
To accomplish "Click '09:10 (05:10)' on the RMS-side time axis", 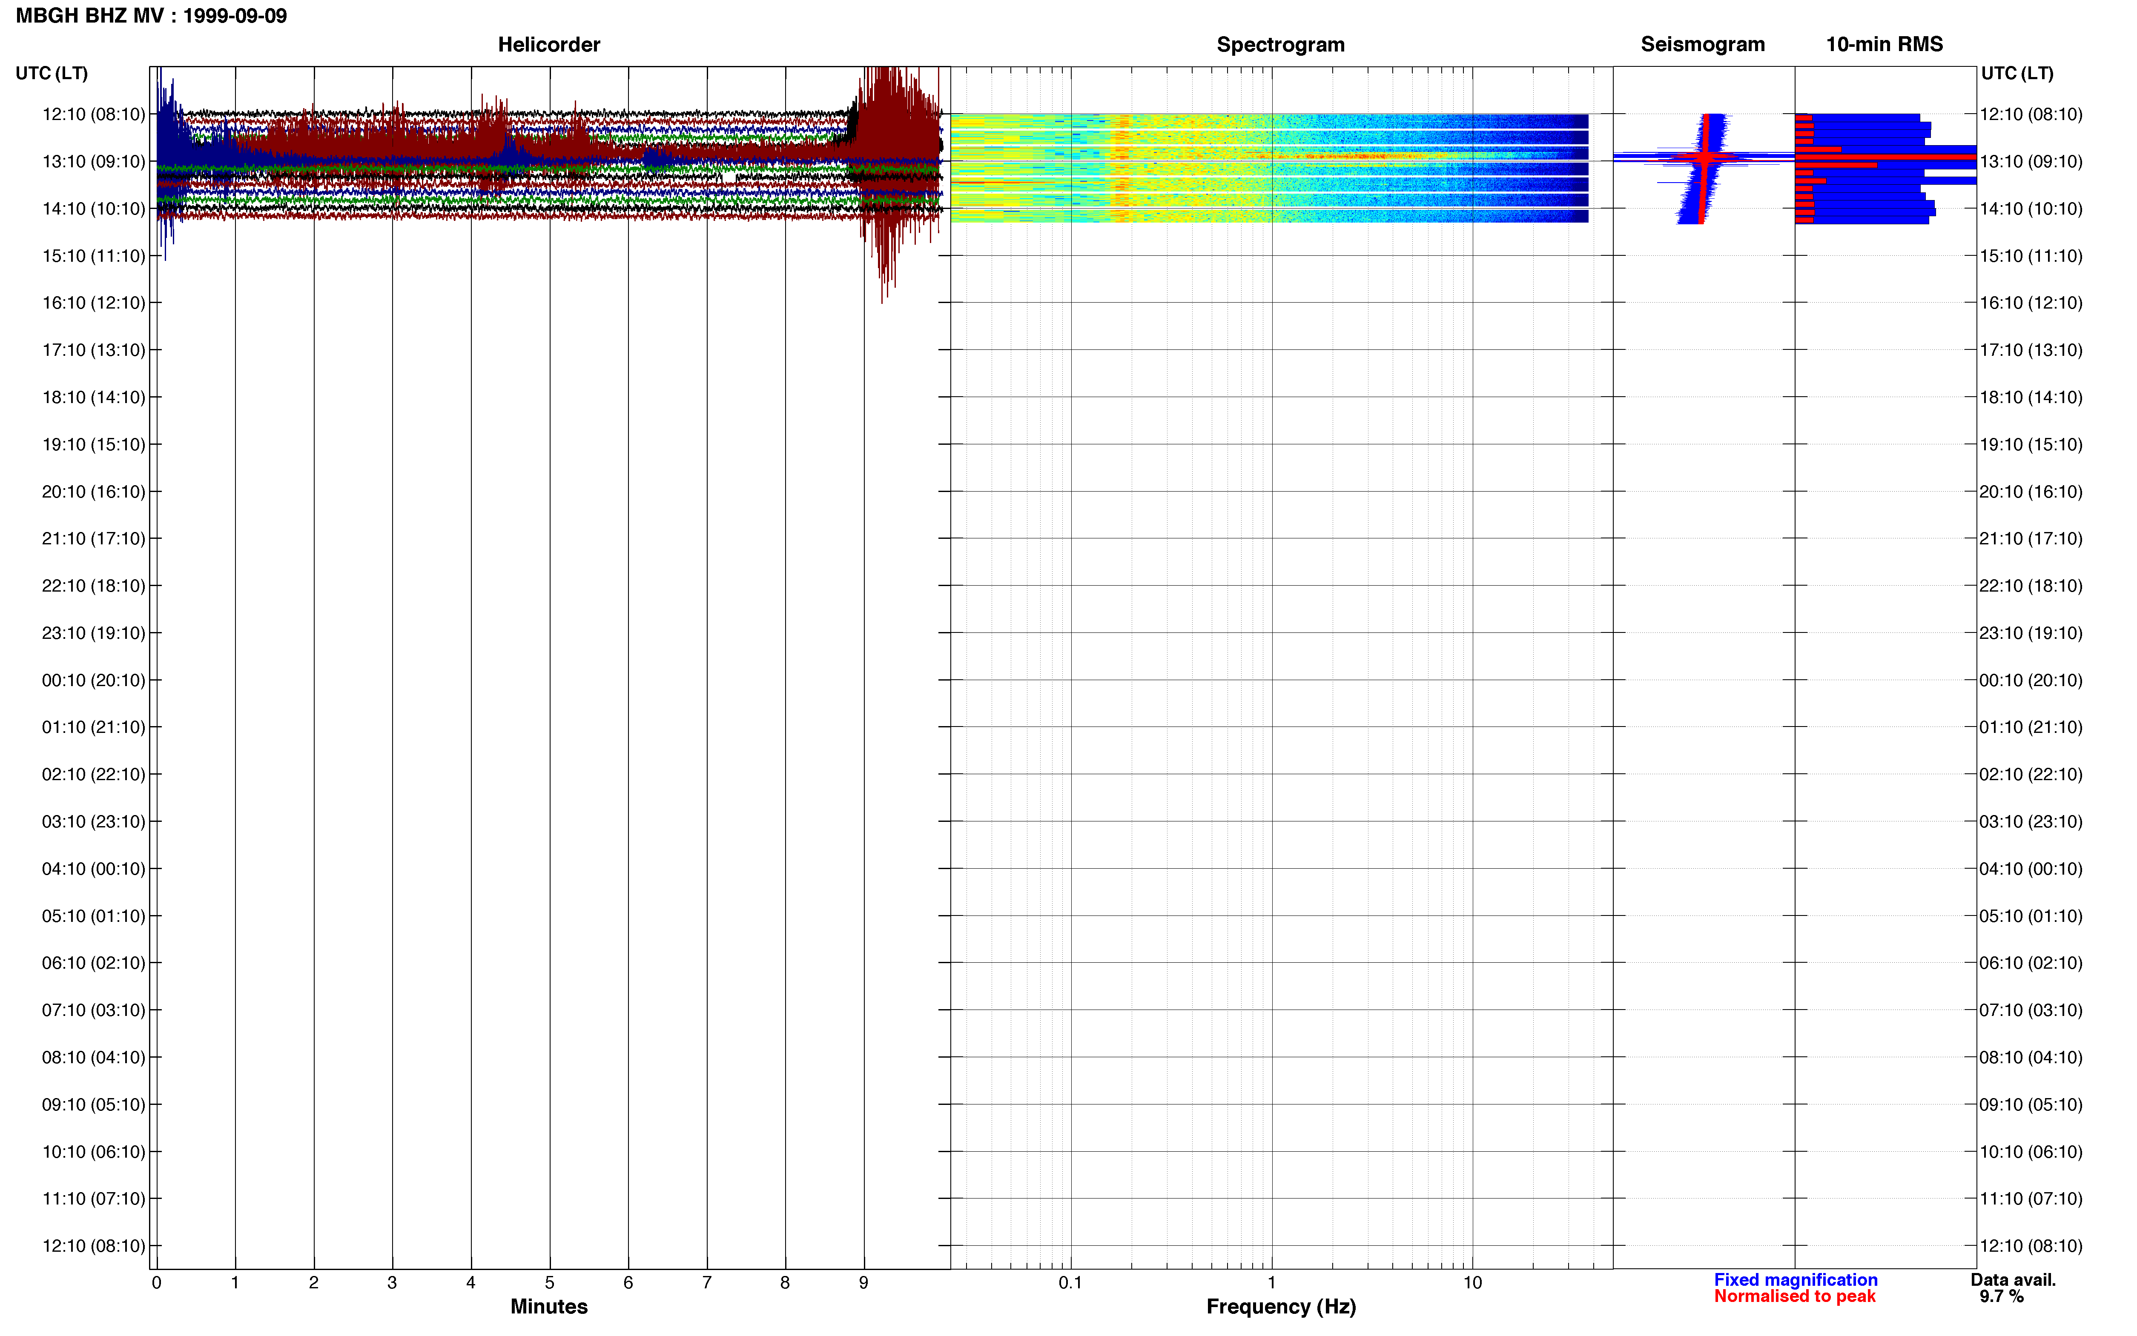I will [x=2031, y=1104].
